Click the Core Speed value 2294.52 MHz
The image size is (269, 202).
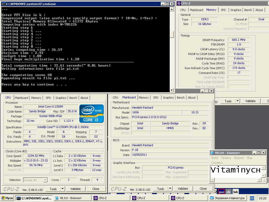point(36,156)
